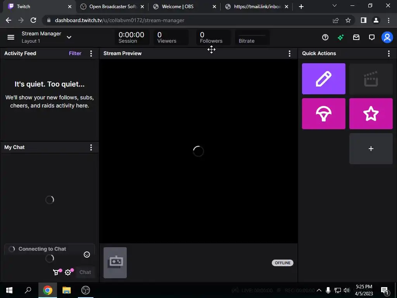Click the magenta parachute Raid Channel action
Image resolution: width=397 pixels, height=298 pixels.
(x=324, y=114)
